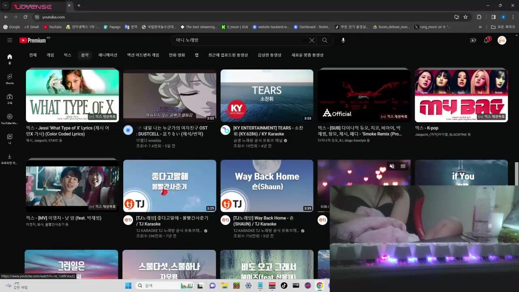Select the 애니메이션 filter chip
This screenshot has height=292, width=519.
pyautogui.click(x=107, y=55)
